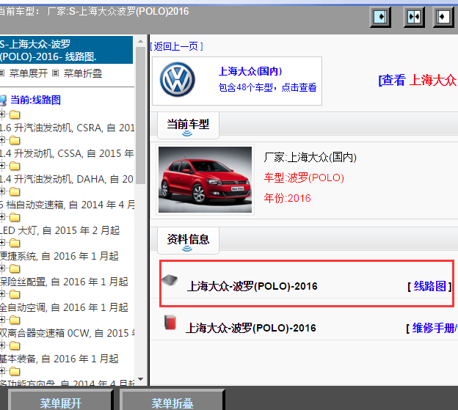
Task: Click folder icon above 6 档自动变速箱
Action: tap(15, 191)
